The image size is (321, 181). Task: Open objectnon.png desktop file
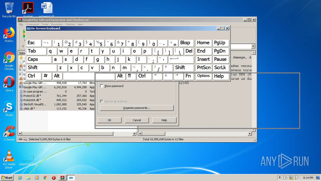[28, 160]
